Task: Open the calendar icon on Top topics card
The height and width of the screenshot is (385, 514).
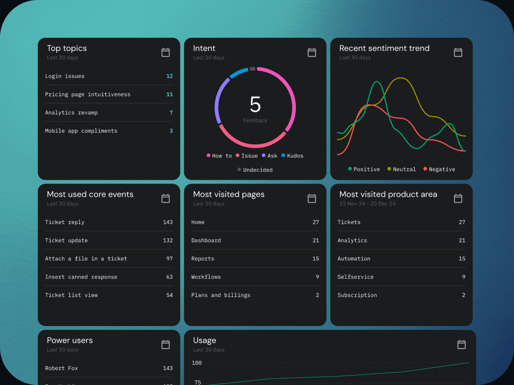Action: pyautogui.click(x=165, y=52)
